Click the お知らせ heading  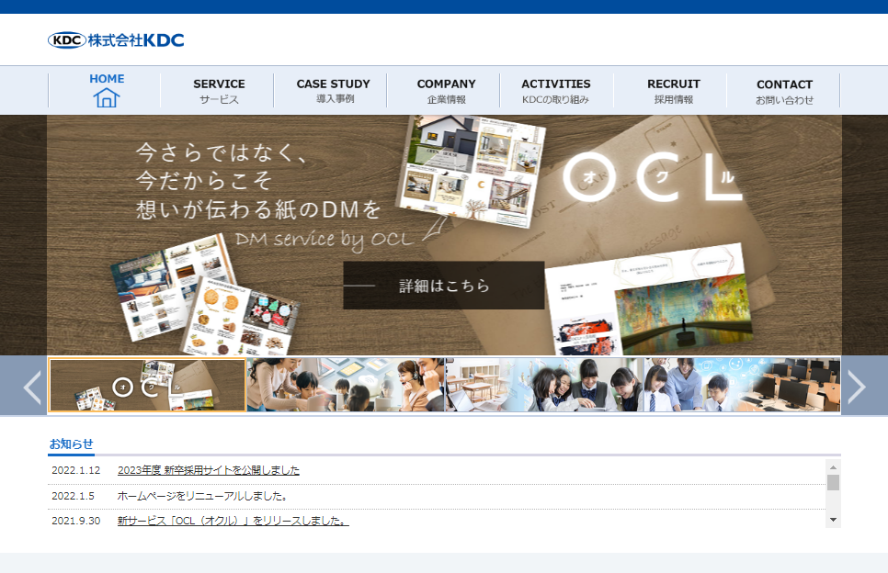(72, 444)
